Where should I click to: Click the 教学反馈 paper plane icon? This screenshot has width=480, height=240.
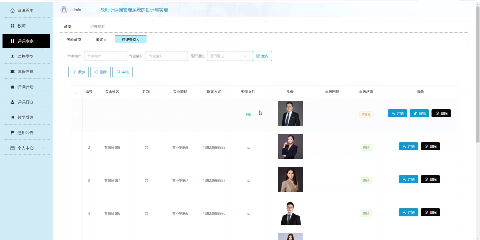12,117
